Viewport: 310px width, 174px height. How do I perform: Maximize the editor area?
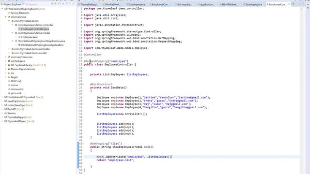point(302,4)
